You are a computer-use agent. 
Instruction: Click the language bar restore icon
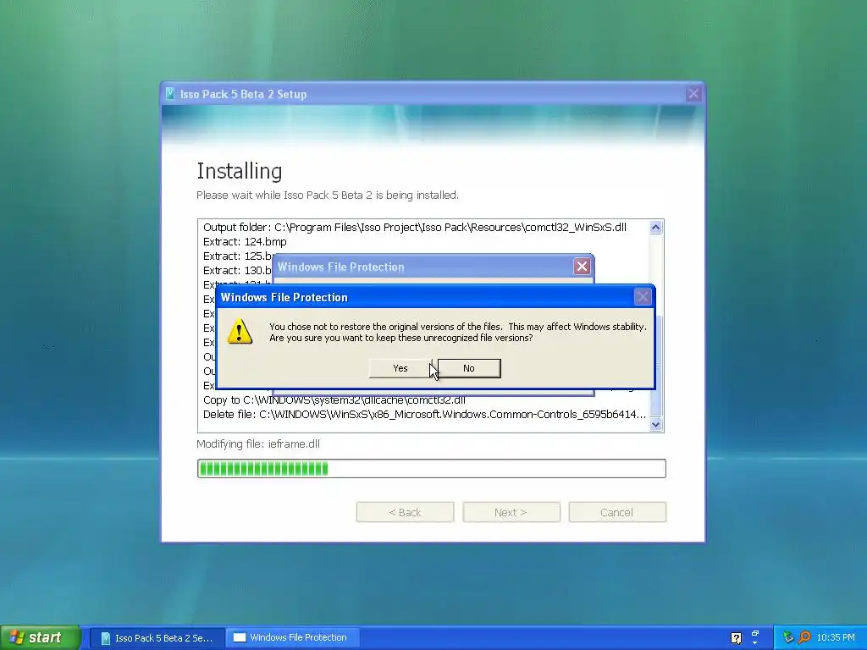pos(755,633)
